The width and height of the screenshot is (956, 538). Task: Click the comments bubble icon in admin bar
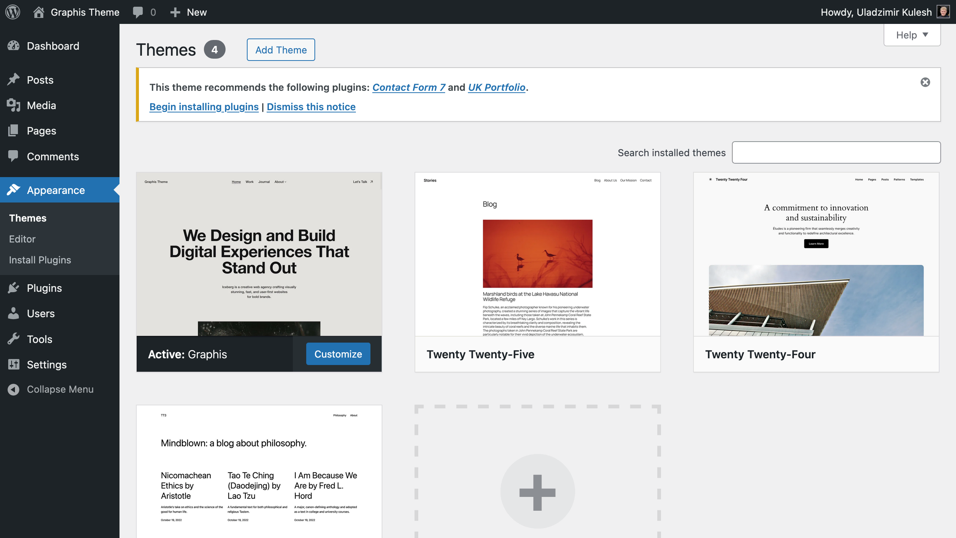pos(138,12)
